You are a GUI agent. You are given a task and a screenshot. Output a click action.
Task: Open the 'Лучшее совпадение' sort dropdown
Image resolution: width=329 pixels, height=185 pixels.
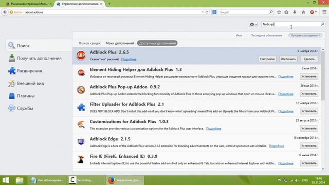305,35
